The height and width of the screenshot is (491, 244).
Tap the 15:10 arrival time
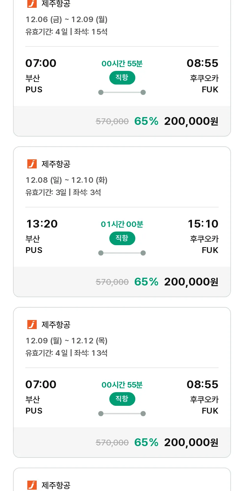[x=203, y=224]
